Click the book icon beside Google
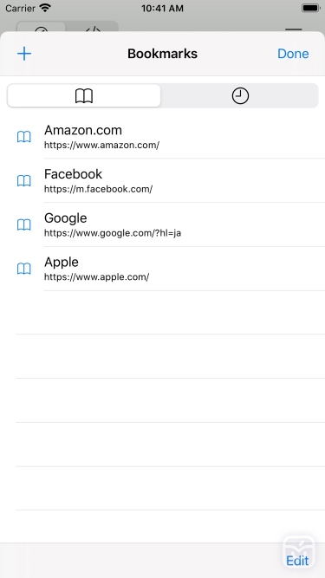The image size is (325, 578). pos(24,224)
